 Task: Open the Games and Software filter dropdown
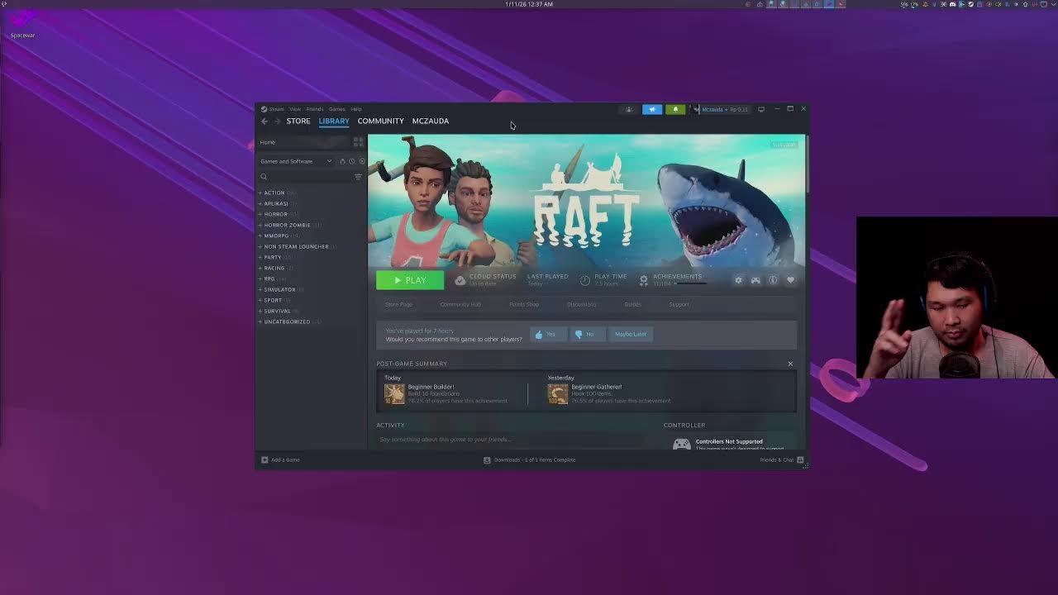[296, 161]
